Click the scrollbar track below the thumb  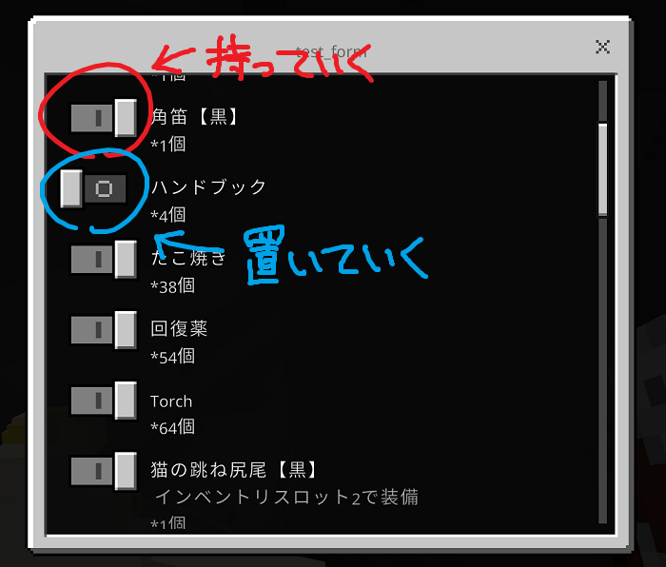click(x=602, y=369)
